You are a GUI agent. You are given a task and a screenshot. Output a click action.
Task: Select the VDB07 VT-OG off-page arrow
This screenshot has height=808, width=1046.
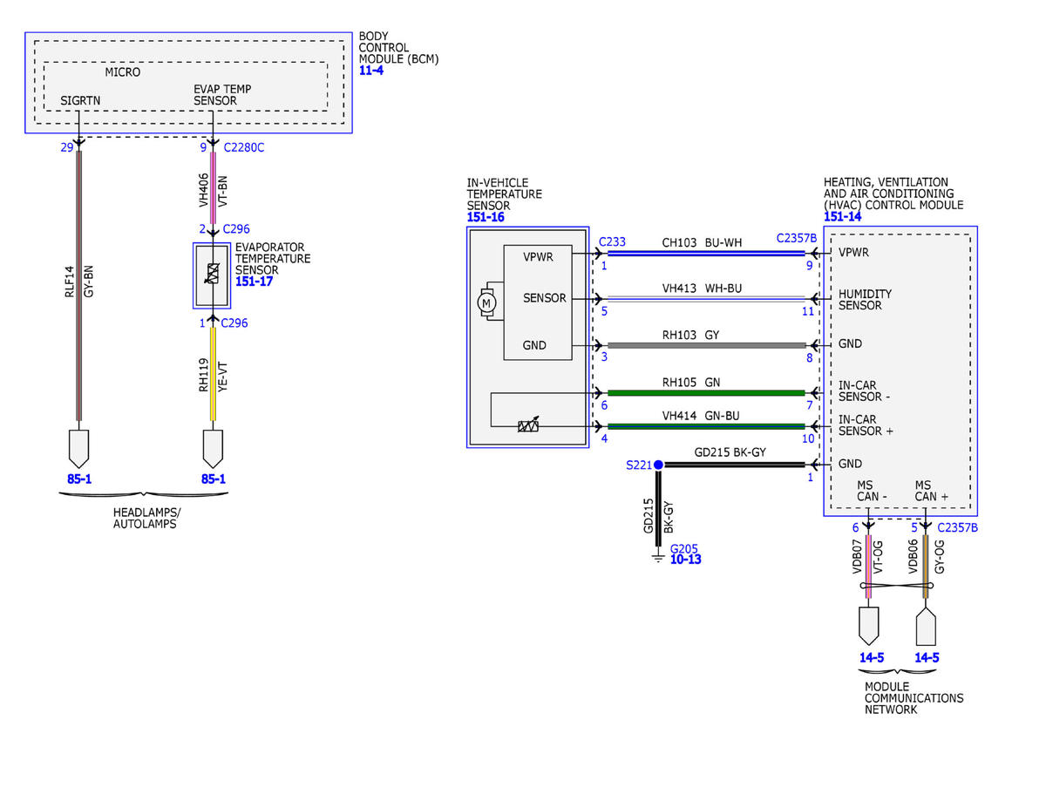pos(869,625)
